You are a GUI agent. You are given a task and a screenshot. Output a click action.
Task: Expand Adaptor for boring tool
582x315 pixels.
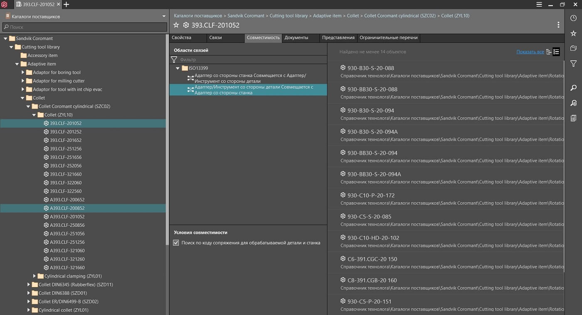[x=23, y=72]
